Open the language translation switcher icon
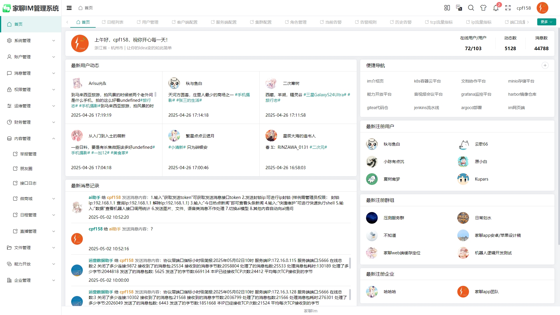Image resolution: width=560 pixels, height=315 pixels. 459,8
